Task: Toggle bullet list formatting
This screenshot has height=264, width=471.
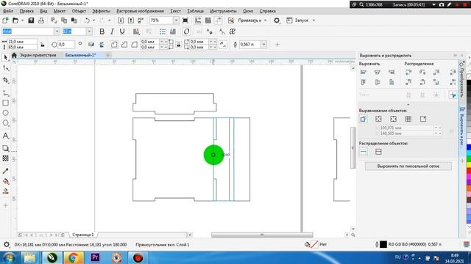Action: point(163,32)
